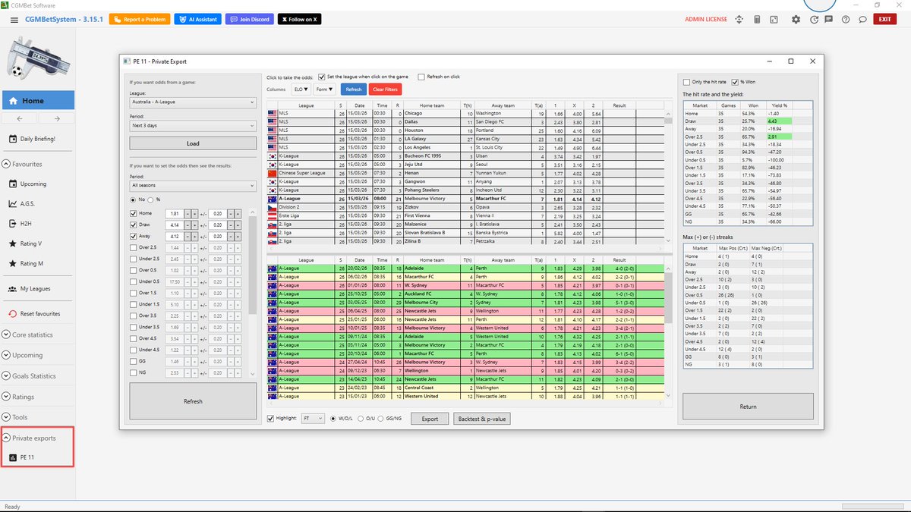Click the Export button
This screenshot has width=911, height=512.
click(x=430, y=419)
